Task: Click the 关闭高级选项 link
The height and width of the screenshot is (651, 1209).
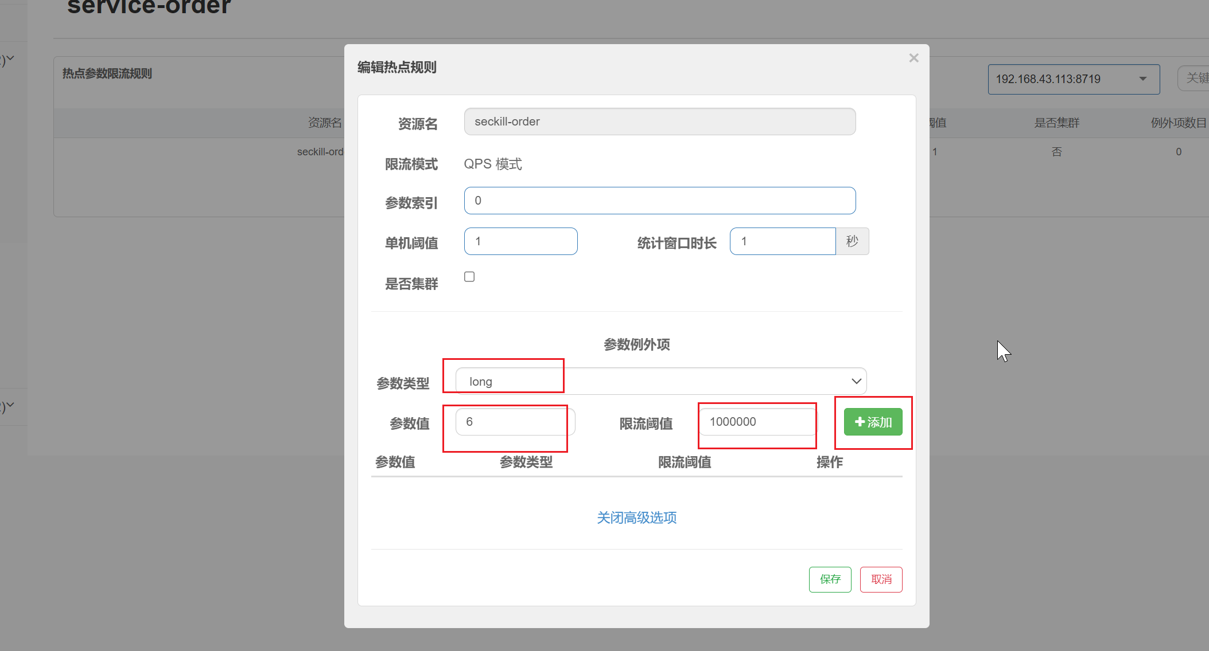Action: (636, 517)
